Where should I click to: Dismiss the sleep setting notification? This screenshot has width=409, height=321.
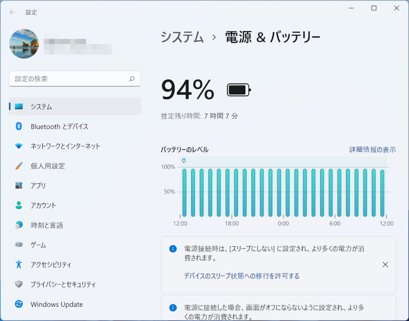pyautogui.click(x=385, y=265)
